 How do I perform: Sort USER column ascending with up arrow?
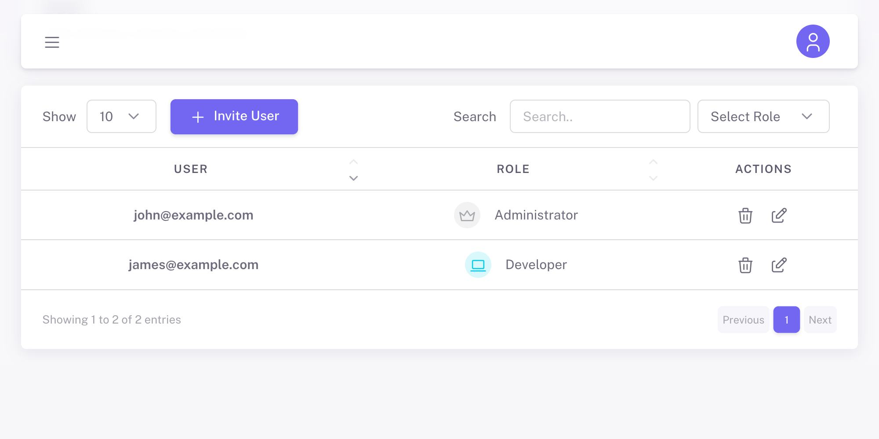(353, 161)
